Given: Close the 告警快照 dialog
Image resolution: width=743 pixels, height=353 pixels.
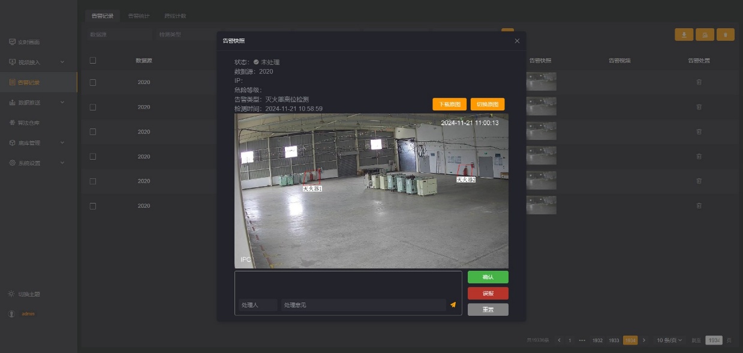Looking at the screenshot, I should pyautogui.click(x=517, y=41).
